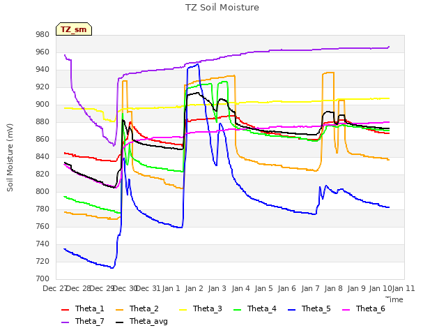The image size is (446, 335).
Task: Click the blue Theta_5 legend color marker
Action: (x=291, y=310)
